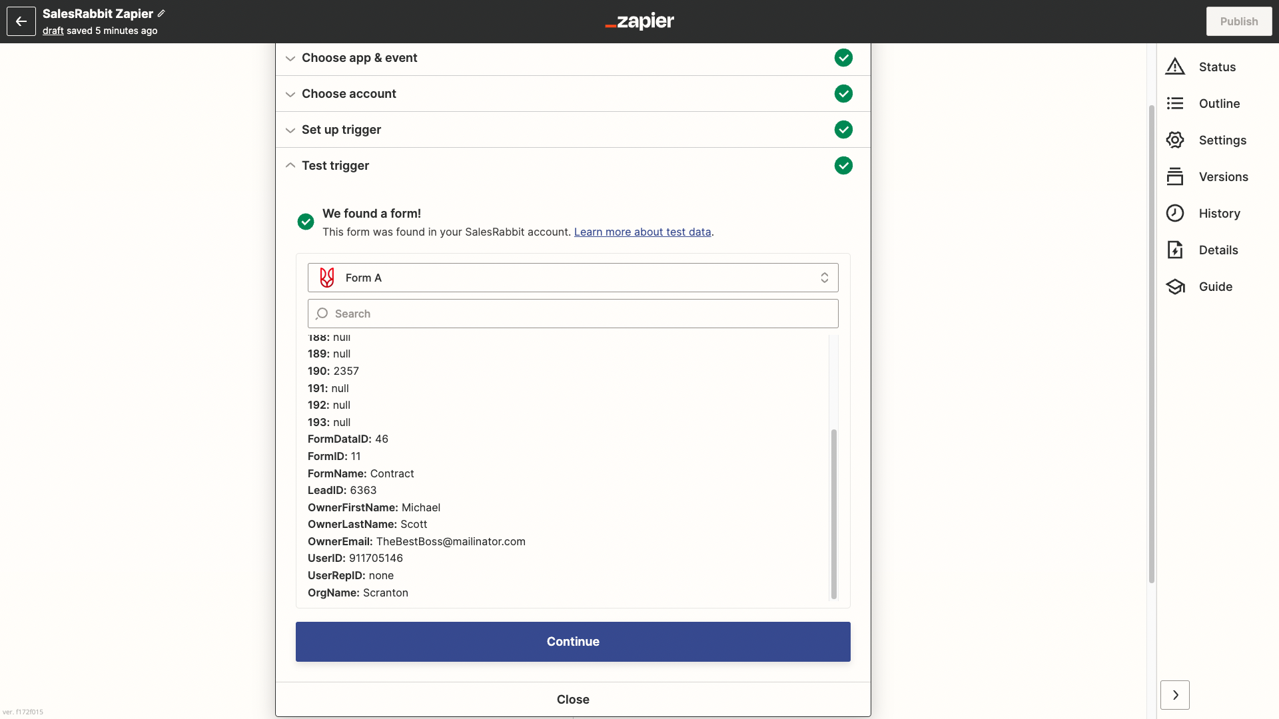This screenshot has height=719, width=1279.
Task: Expand the Set up trigger section
Action: (x=573, y=130)
